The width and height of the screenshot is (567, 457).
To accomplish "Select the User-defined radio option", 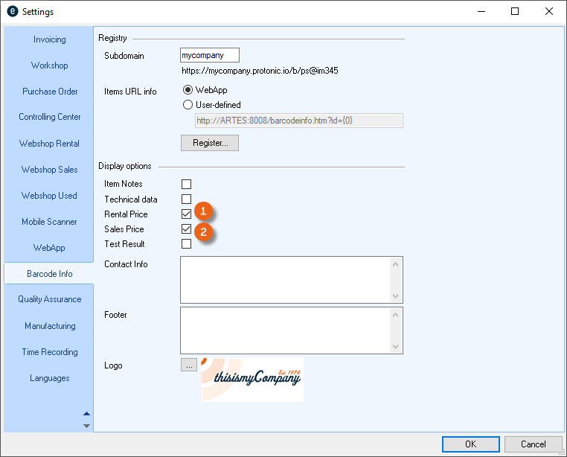I will (188, 105).
